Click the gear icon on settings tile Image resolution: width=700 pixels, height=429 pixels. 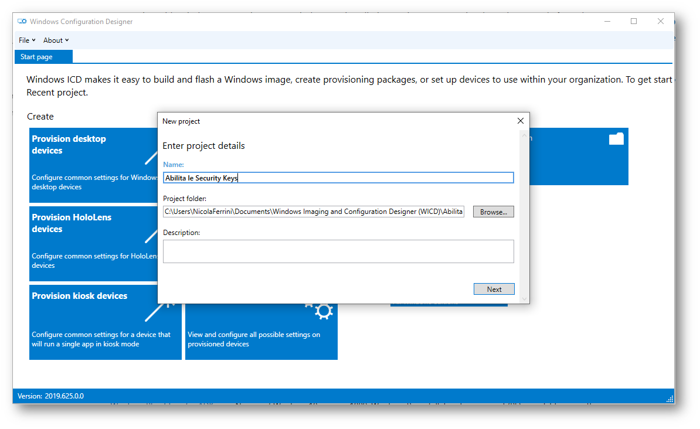point(324,311)
